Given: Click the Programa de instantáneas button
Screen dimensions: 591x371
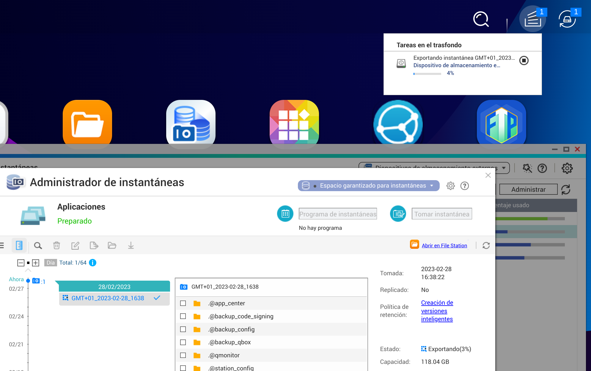Looking at the screenshot, I should coord(338,214).
